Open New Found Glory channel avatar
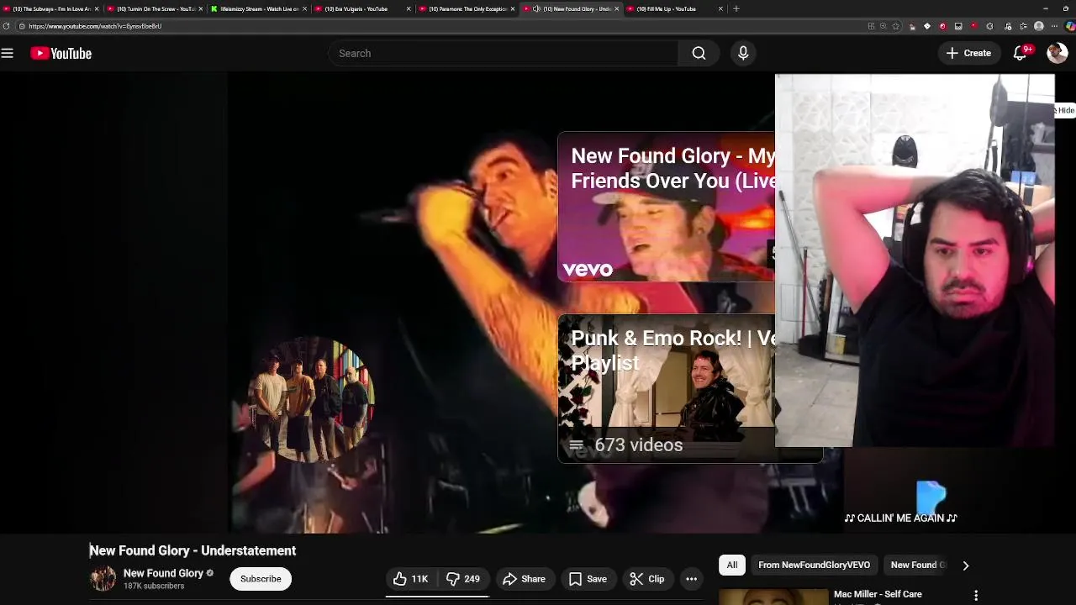This screenshot has height=605, width=1076. pyautogui.click(x=103, y=579)
